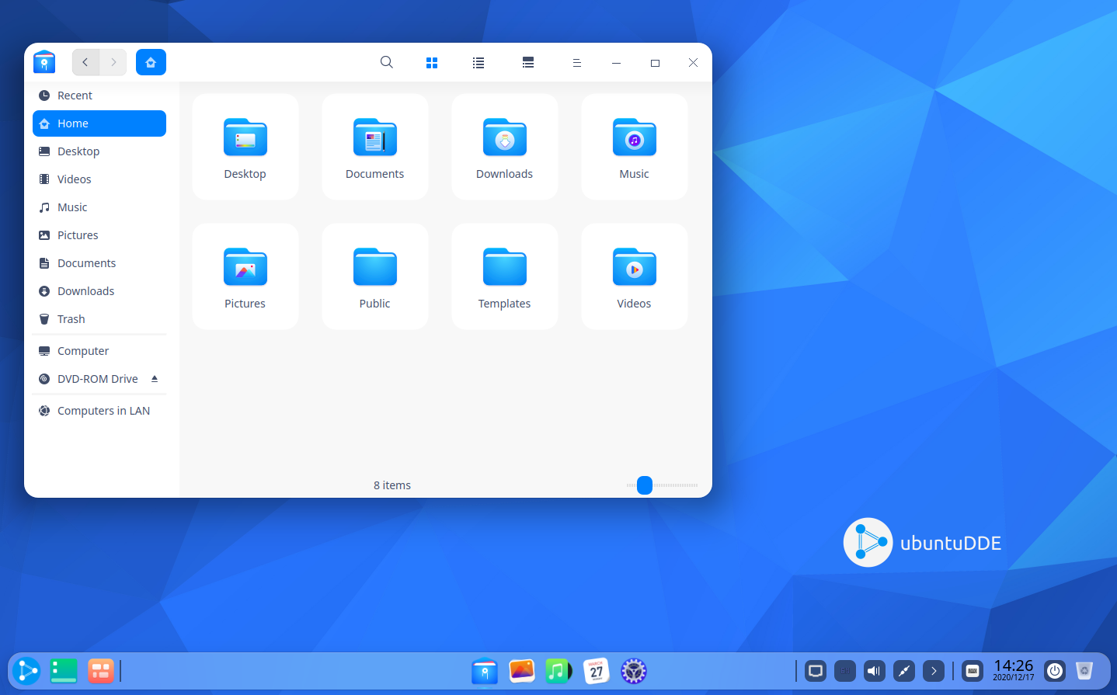Eject the DVD-ROM Drive
Viewport: 1117px width, 695px height.
click(154, 379)
